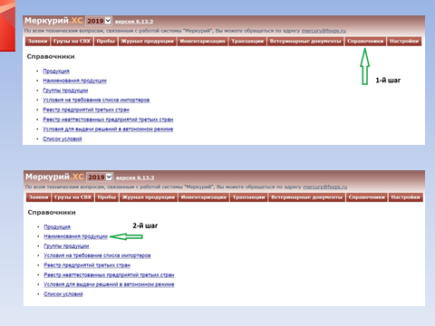Open the версия 6.13.2 link in 1-й шаг panel
The image size is (435, 326).
pyautogui.click(x=134, y=22)
